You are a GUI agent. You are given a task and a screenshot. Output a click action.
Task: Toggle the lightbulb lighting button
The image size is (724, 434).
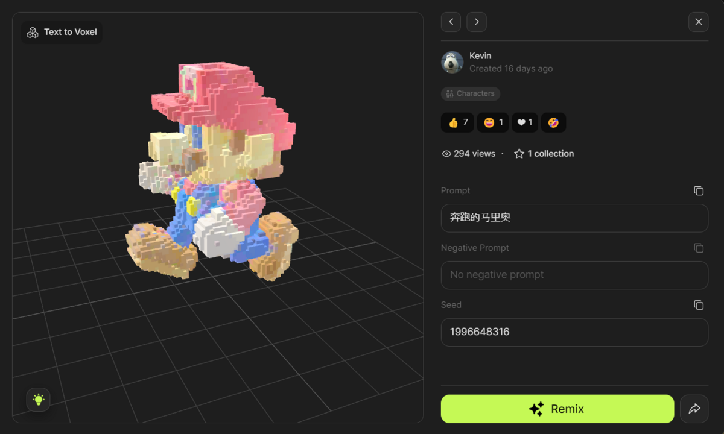[39, 400]
